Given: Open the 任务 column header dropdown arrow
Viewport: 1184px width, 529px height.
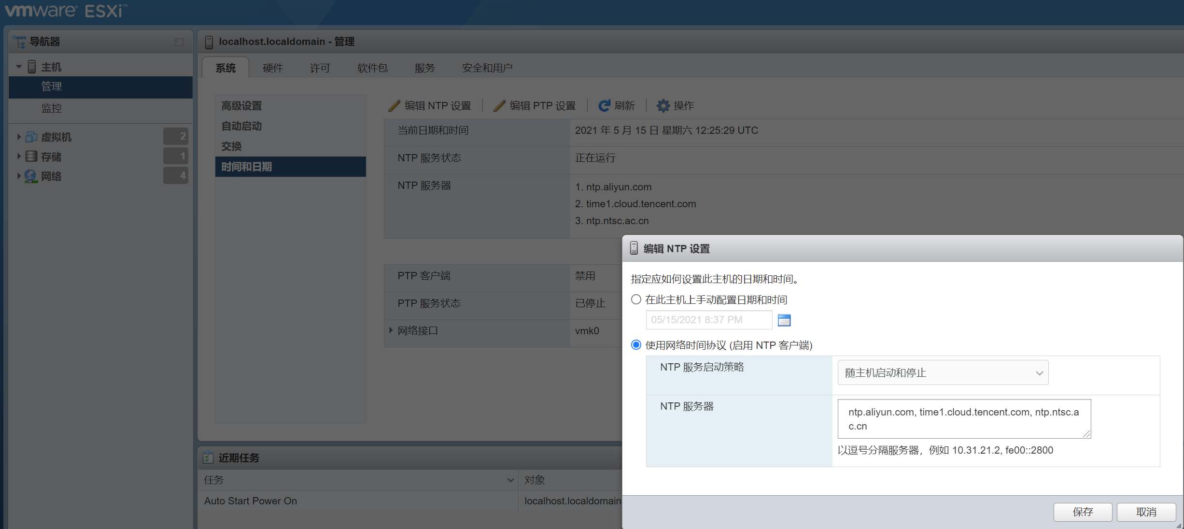Looking at the screenshot, I should (x=510, y=480).
